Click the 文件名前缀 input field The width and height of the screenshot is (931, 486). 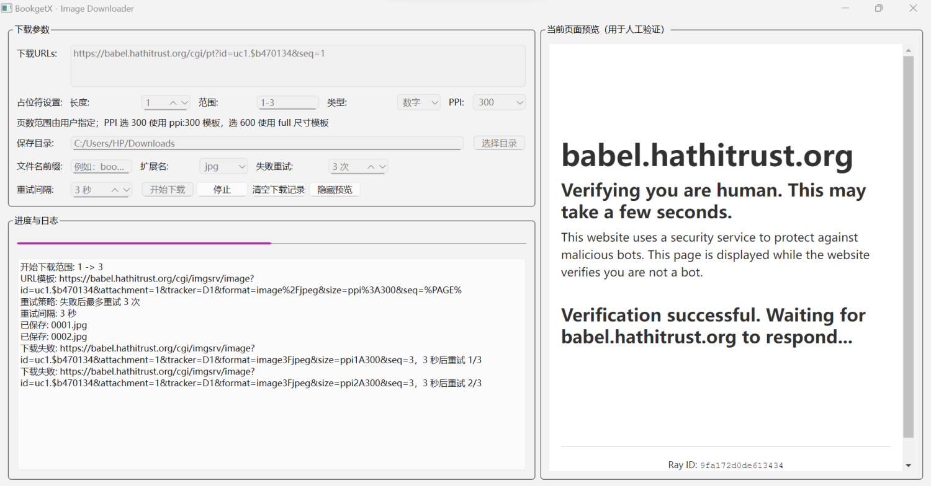102,167
